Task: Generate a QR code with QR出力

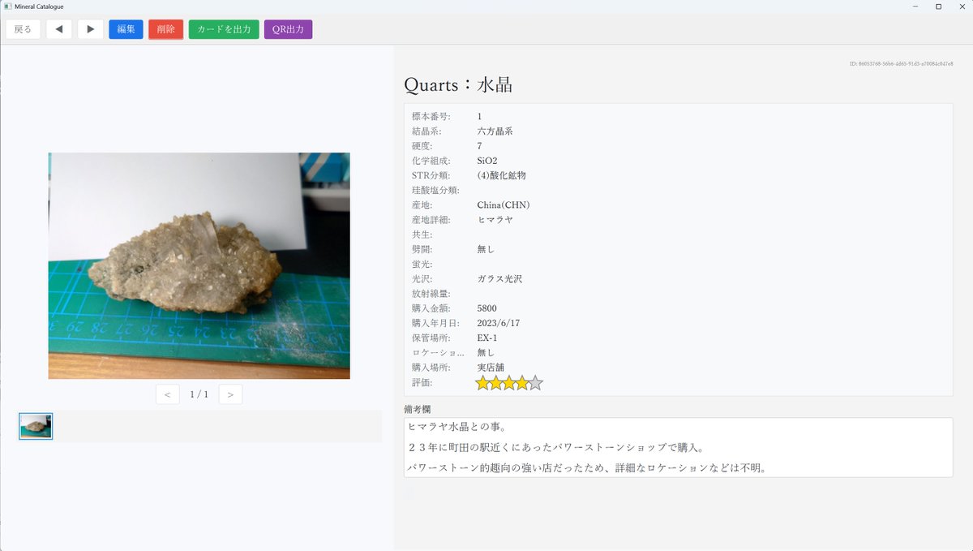Action: click(288, 28)
